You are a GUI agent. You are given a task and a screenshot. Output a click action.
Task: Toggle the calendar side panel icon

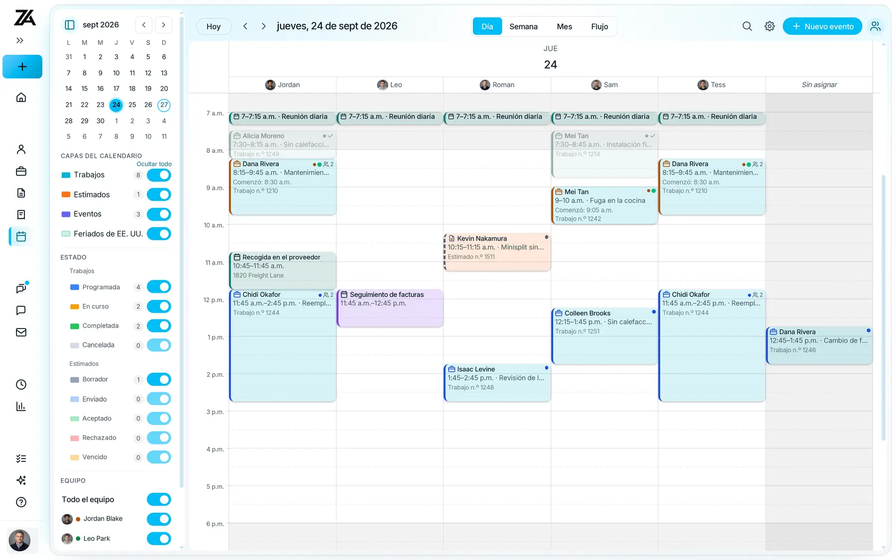[x=70, y=25]
